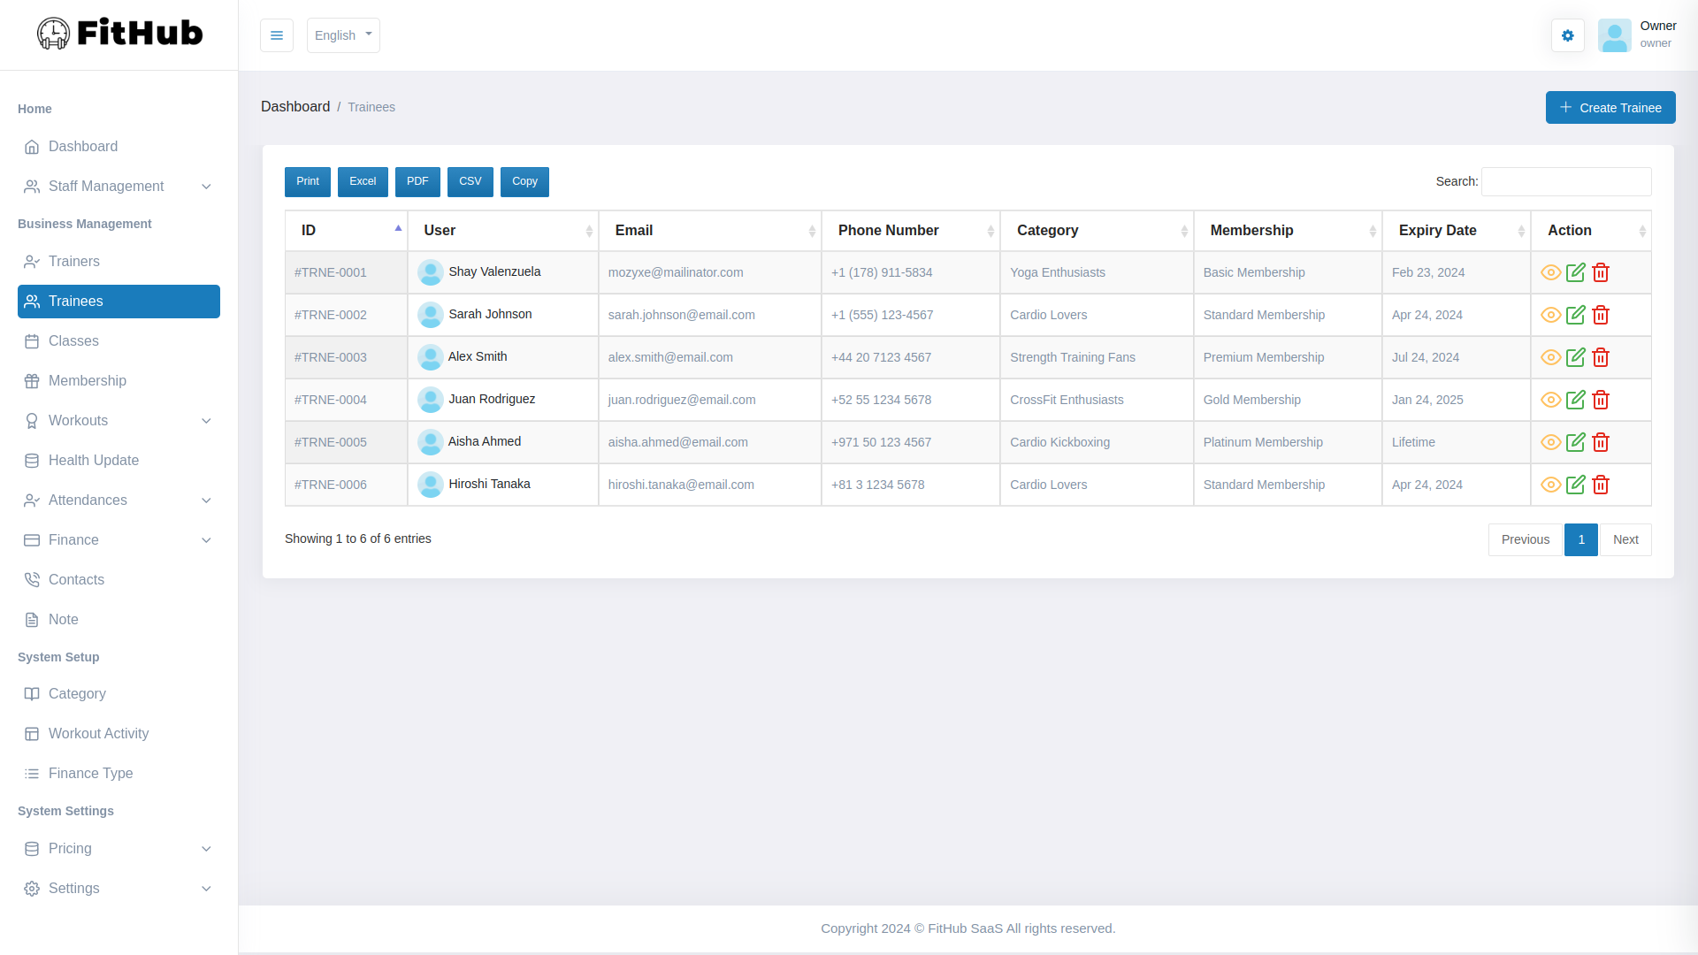View Shay Valenzuela using the eye icon
This screenshot has height=955, width=1698.
(1550, 272)
